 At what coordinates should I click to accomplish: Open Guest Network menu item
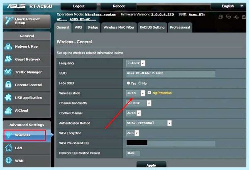pyautogui.click(x=27, y=59)
